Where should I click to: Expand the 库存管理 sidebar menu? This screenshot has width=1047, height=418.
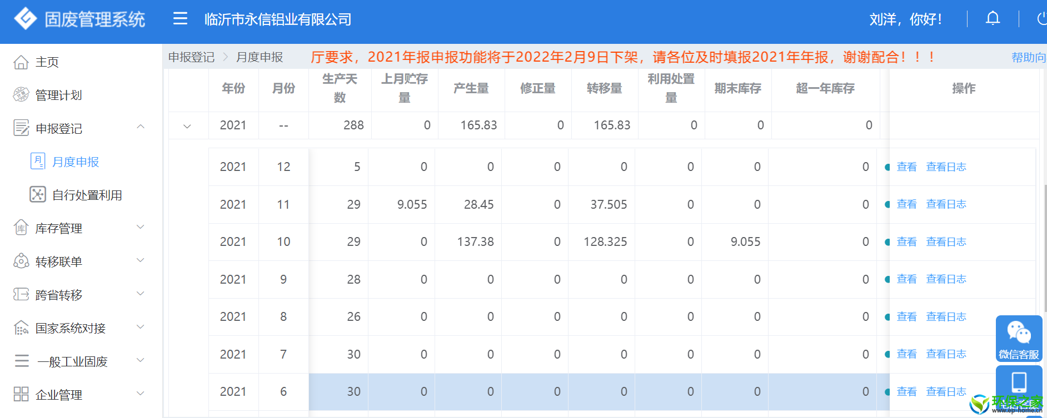[x=141, y=227]
